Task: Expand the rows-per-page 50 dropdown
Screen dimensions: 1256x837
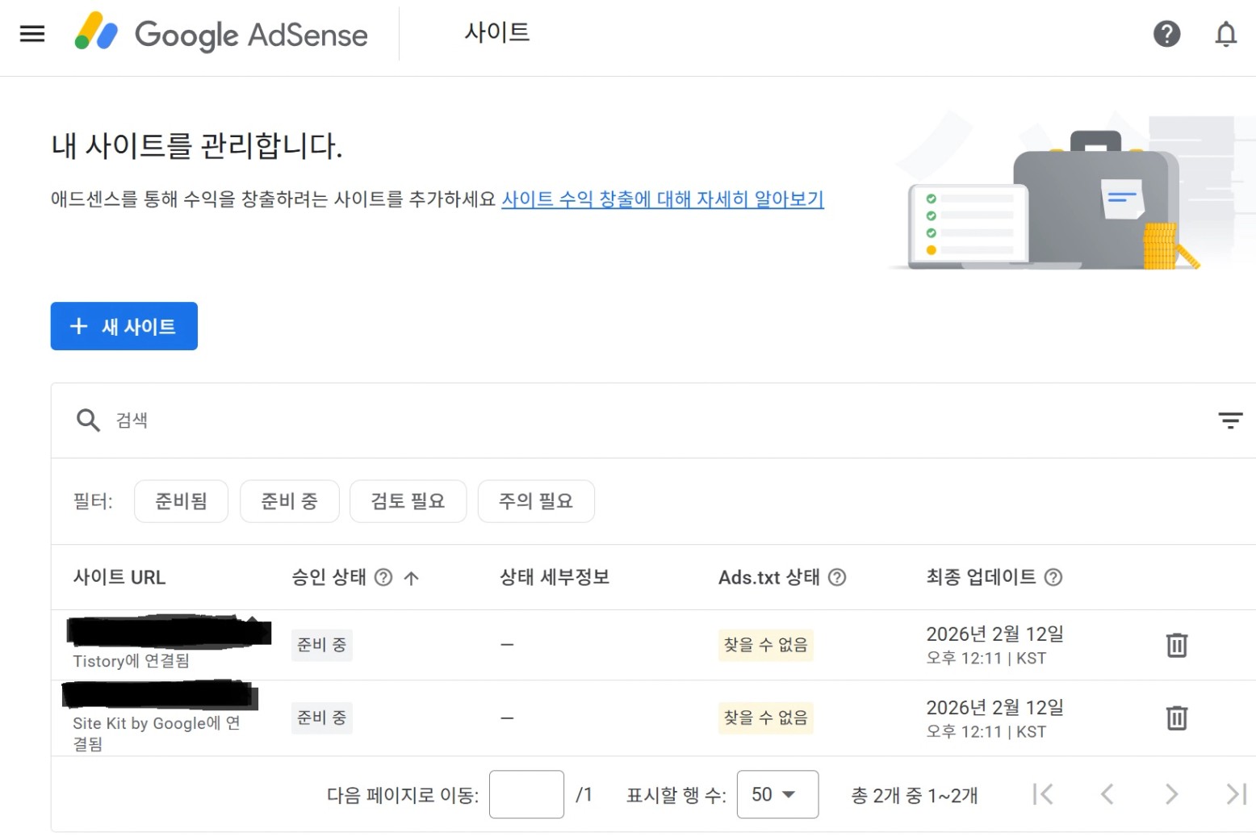Action: tap(777, 794)
